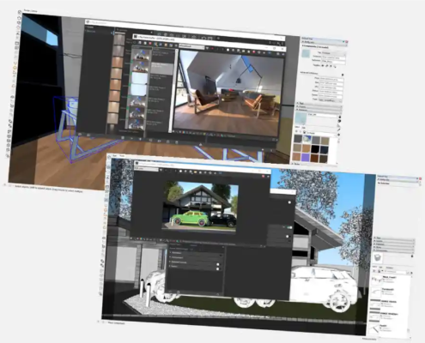425x343 pixels.
Task: Click the white round toggle below the green switch
Action: (x=287, y=237)
